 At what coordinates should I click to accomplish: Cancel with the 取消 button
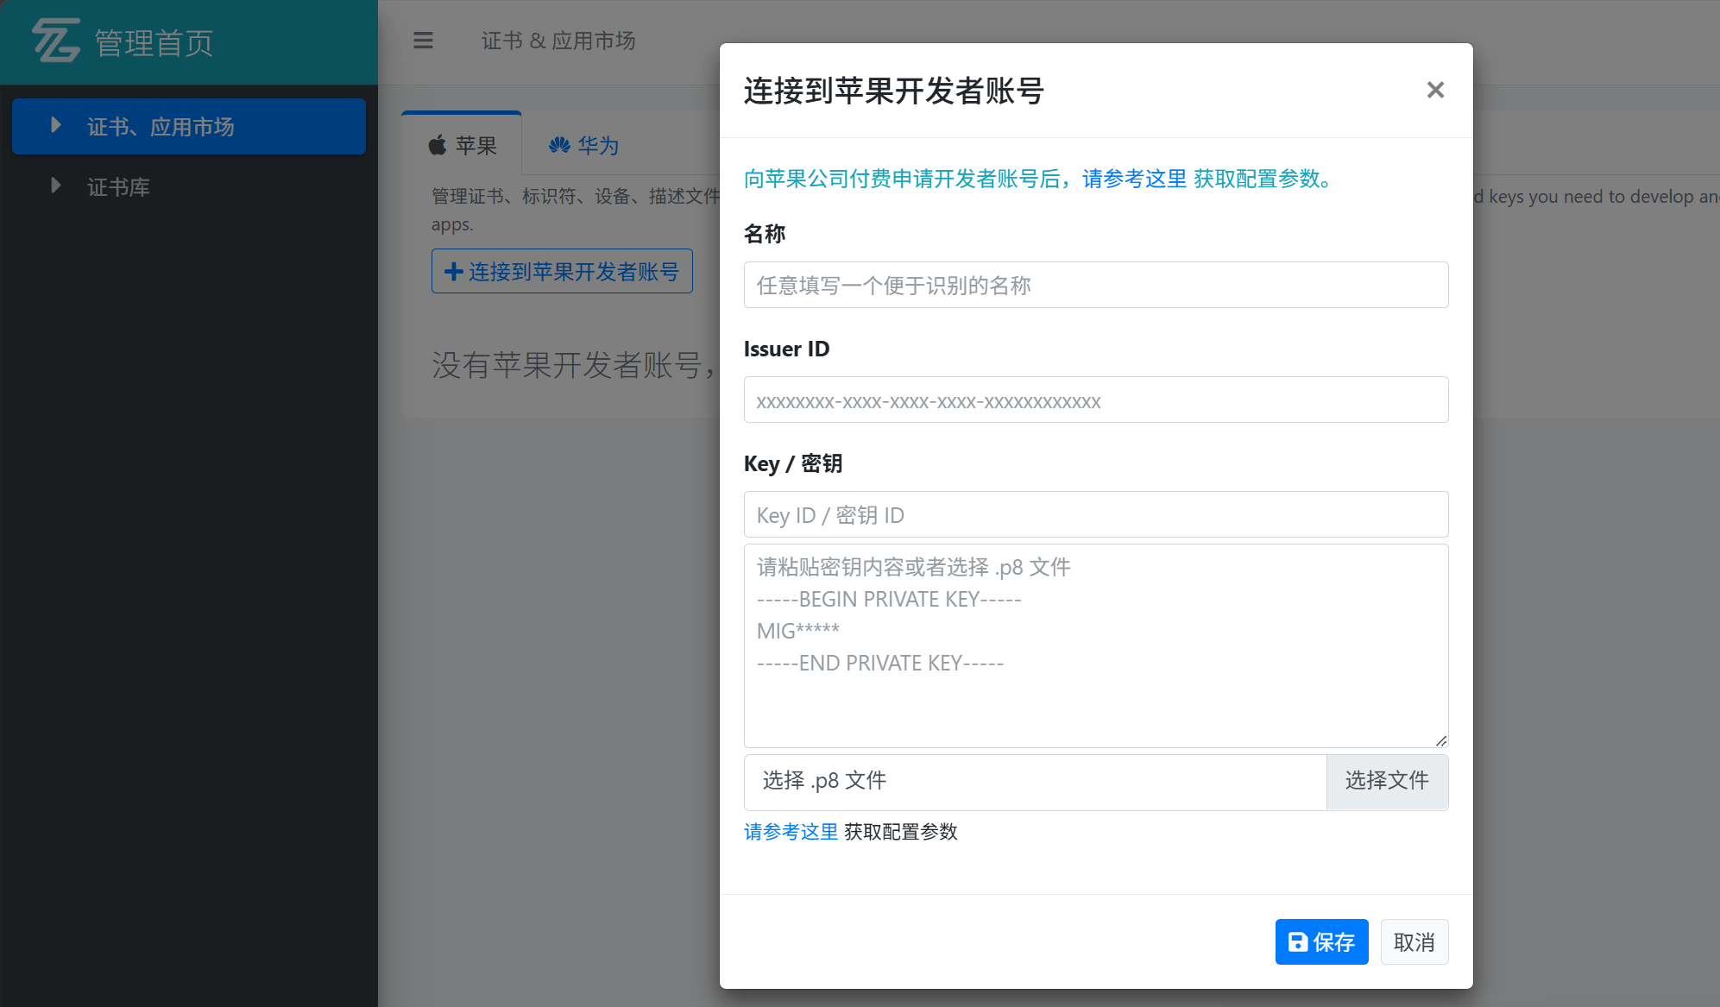[x=1414, y=941]
